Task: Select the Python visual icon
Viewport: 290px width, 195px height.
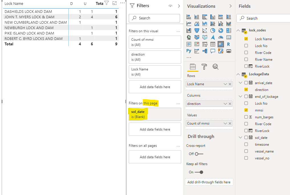Action: pyautogui.click(x=189, y=51)
